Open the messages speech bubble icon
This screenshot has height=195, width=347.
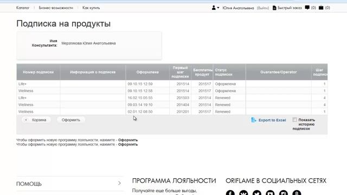307,8
